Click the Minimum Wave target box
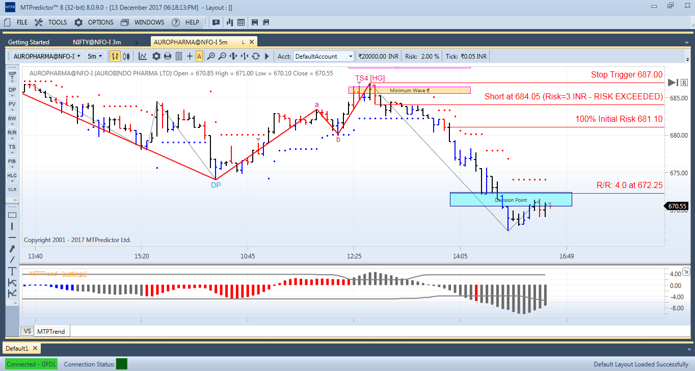 click(410, 90)
